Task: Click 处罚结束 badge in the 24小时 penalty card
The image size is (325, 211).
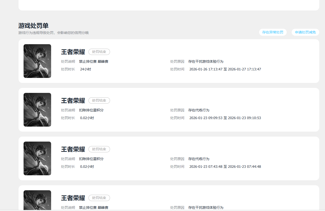Action: (x=99, y=52)
